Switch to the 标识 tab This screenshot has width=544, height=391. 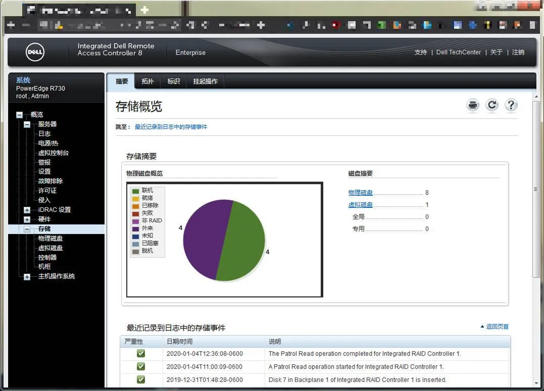point(173,81)
